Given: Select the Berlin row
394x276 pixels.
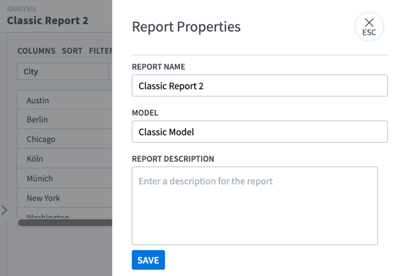Looking at the screenshot, I should [64, 119].
